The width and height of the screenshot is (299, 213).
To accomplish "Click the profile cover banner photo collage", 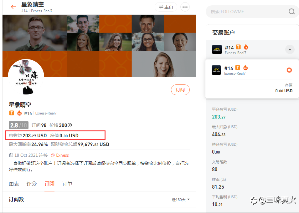I will 99,46.
